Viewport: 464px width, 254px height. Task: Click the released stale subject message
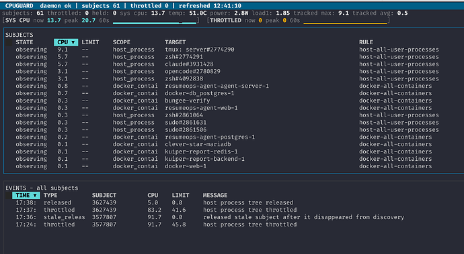[303, 217]
